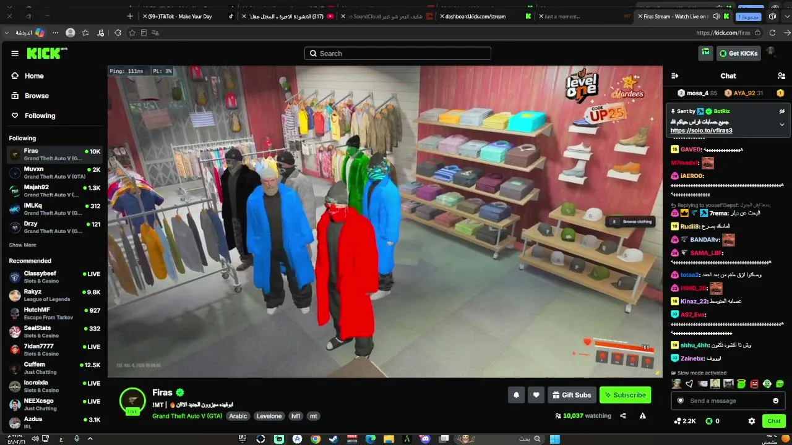The height and width of the screenshot is (445, 792).
Task: Open the solo.to/vfiras3 link
Action: (701, 130)
